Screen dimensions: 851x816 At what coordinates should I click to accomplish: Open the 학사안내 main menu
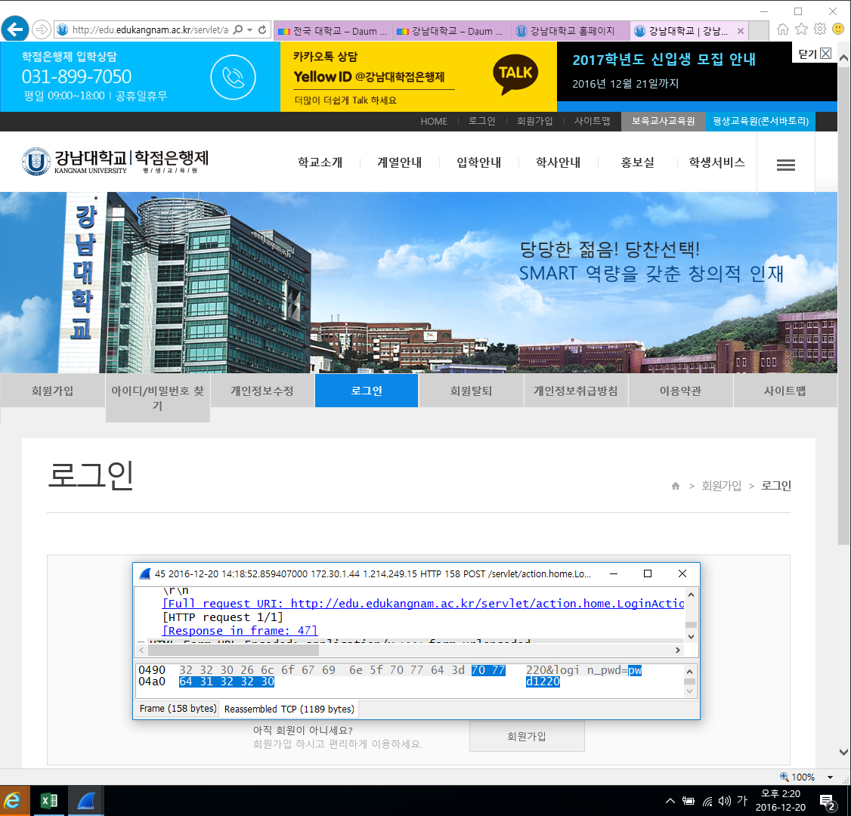558,162
